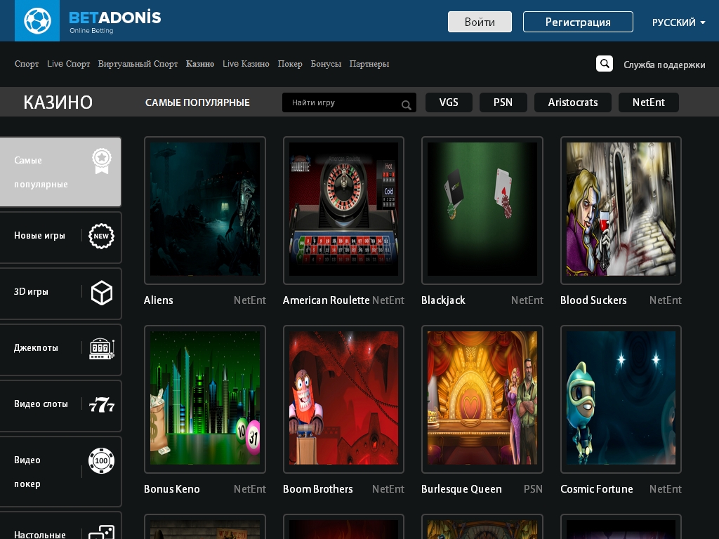Click the Видео слоты 777 icon

102,405
